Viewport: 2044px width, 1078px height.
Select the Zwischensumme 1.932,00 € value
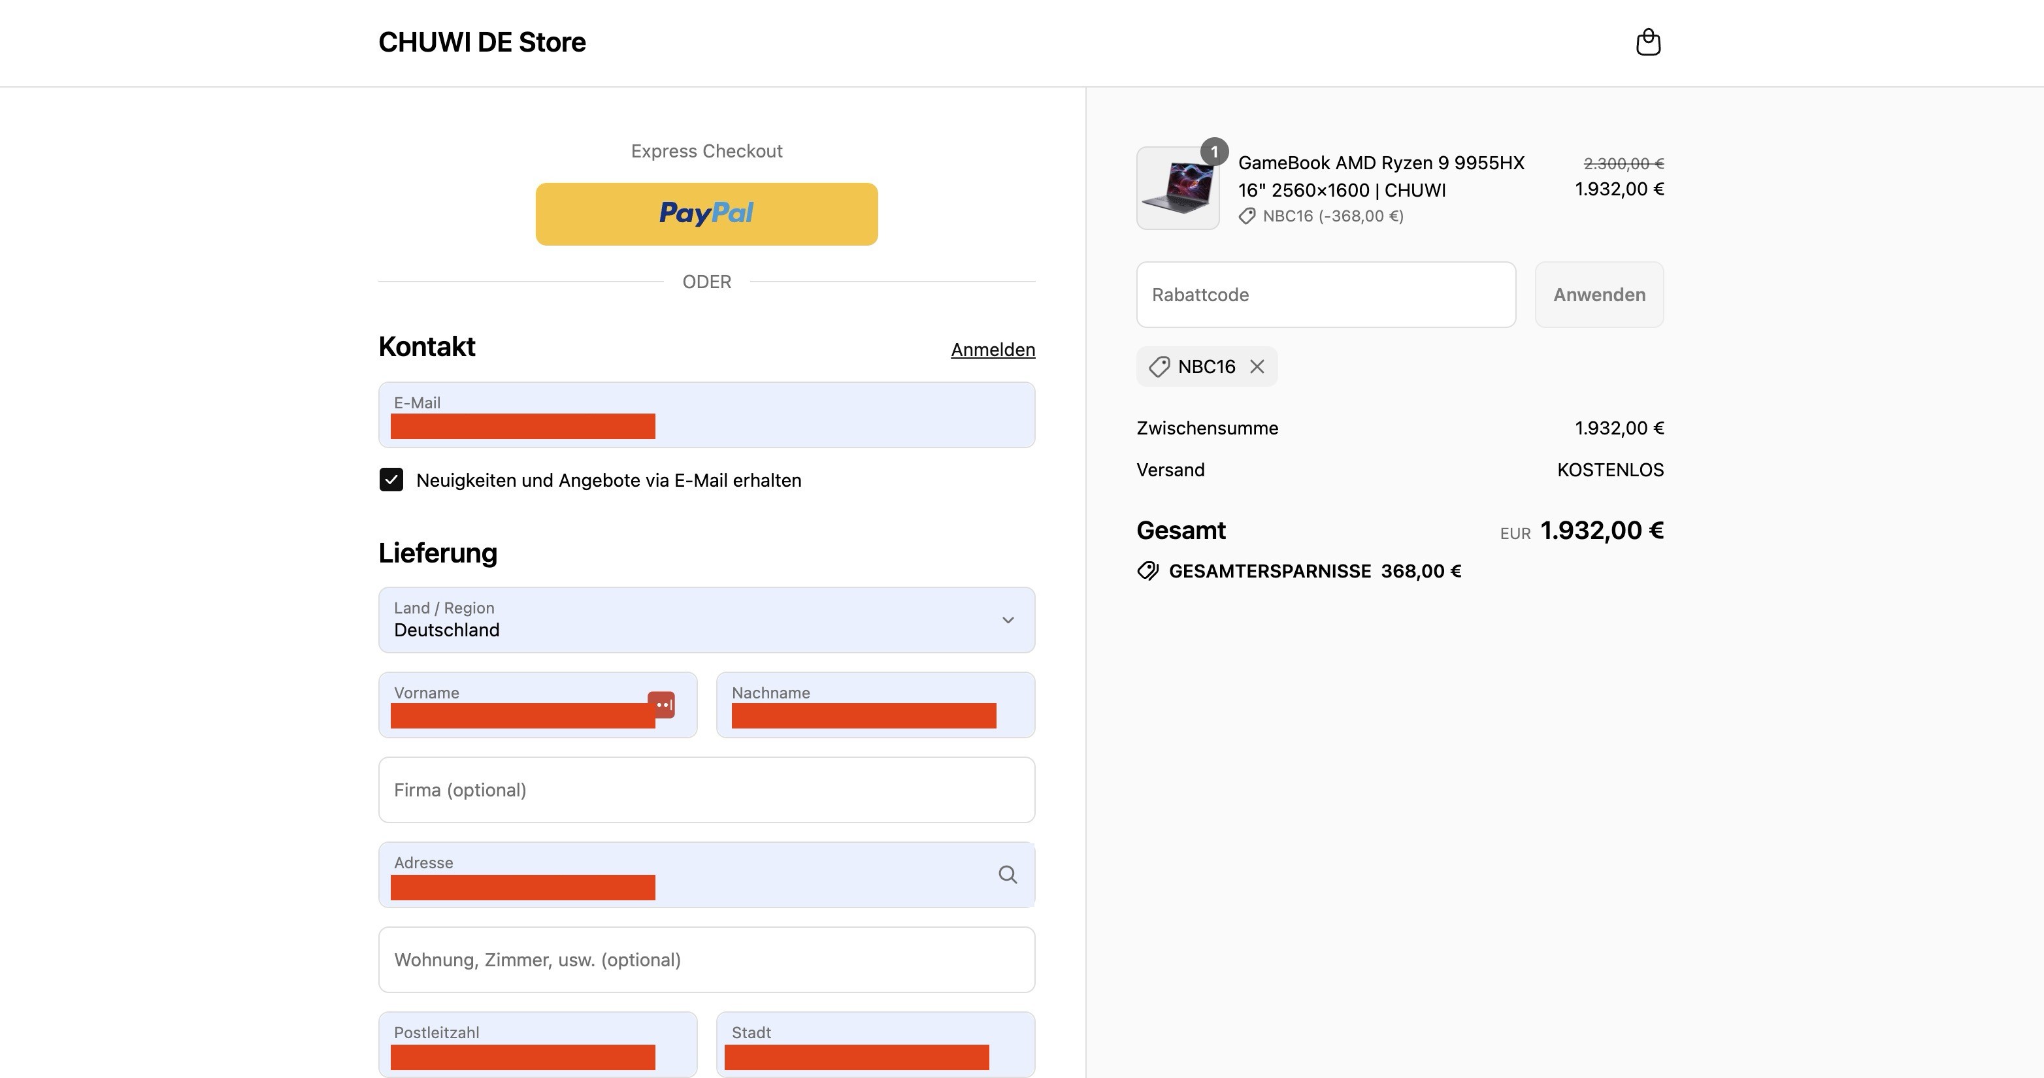pyautogui.click(x=1619, y=429)
